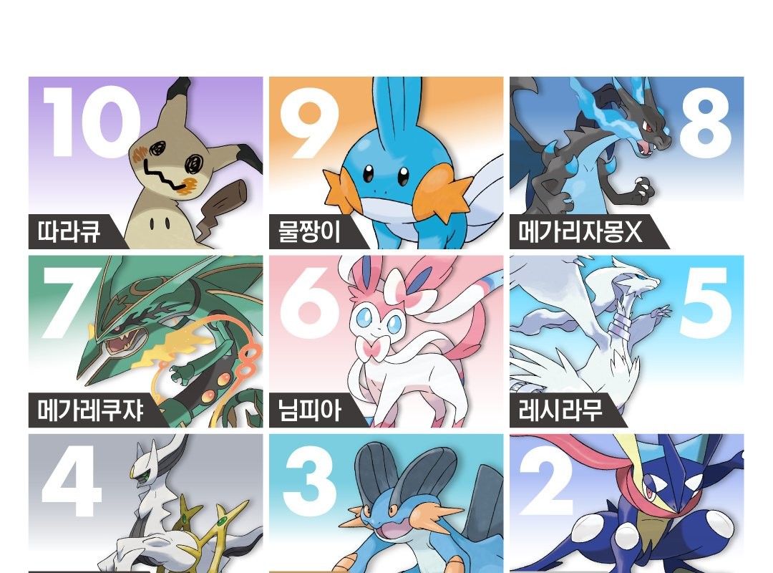Click the 님피아 name label

[310, 410]
